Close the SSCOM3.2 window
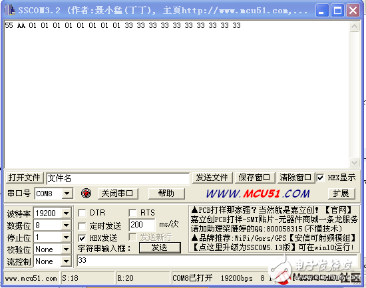This screenshot has height=288, width=366. (x=353, y=11)
